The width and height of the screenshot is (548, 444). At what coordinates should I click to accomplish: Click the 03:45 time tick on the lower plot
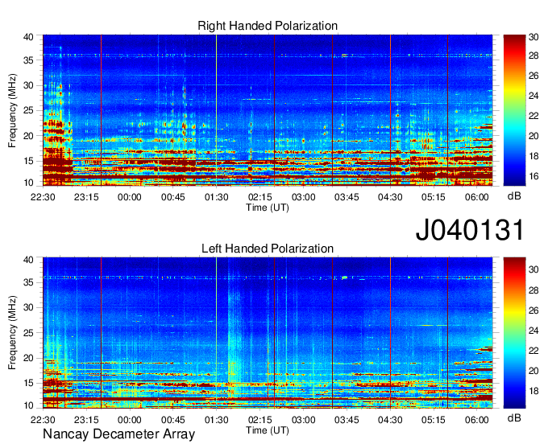(x=347, y=420)
